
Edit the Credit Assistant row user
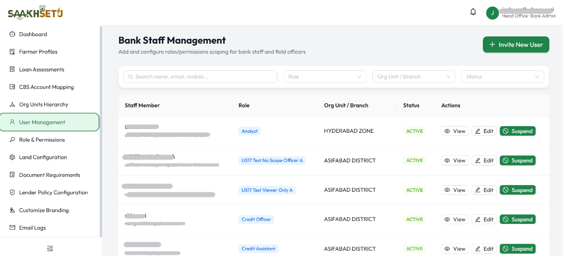click(484, 248)
